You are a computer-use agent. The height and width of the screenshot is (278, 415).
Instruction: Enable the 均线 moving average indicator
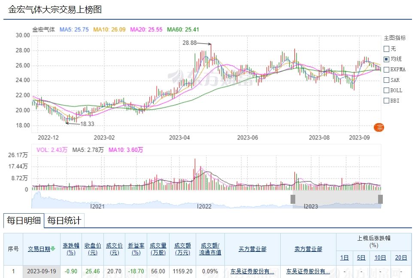386,59
